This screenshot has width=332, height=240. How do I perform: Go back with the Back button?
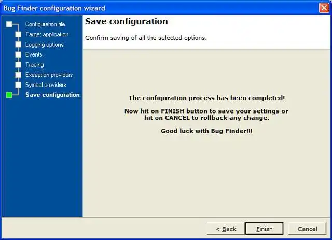(x=226, y=229)
